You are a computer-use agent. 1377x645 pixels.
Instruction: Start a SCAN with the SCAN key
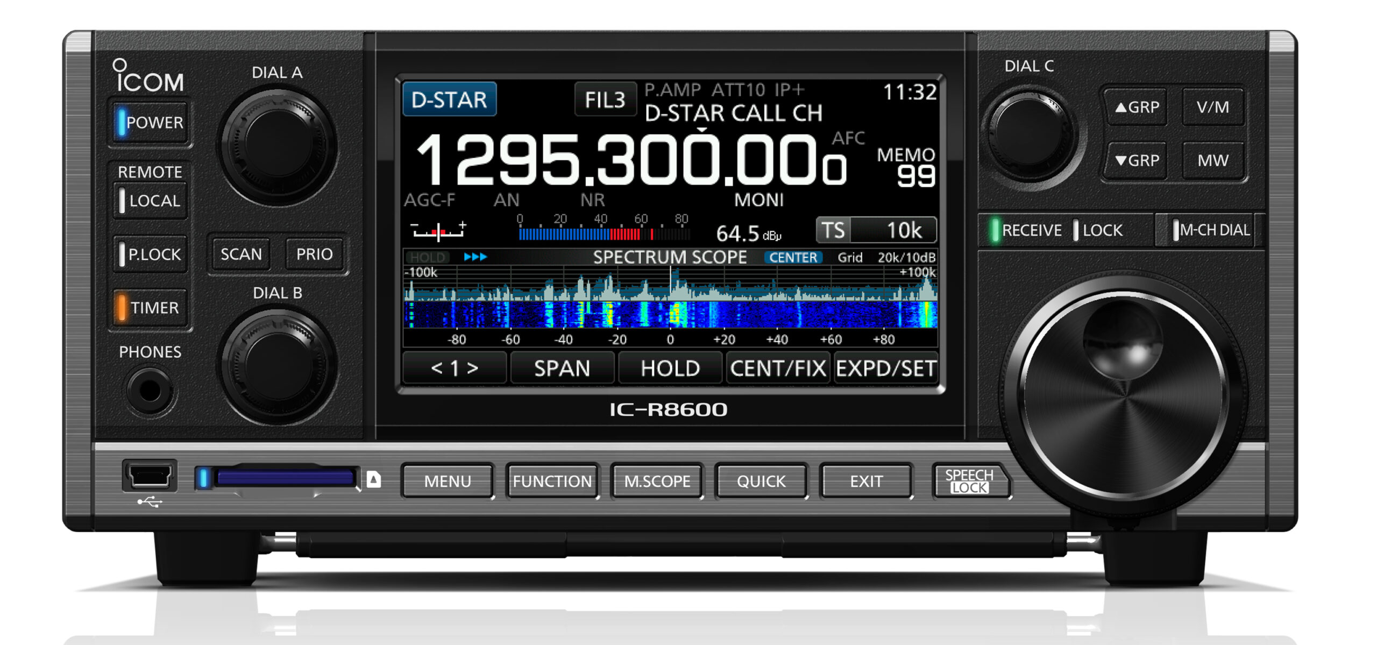pyautogui.click(x=241, y=254)
